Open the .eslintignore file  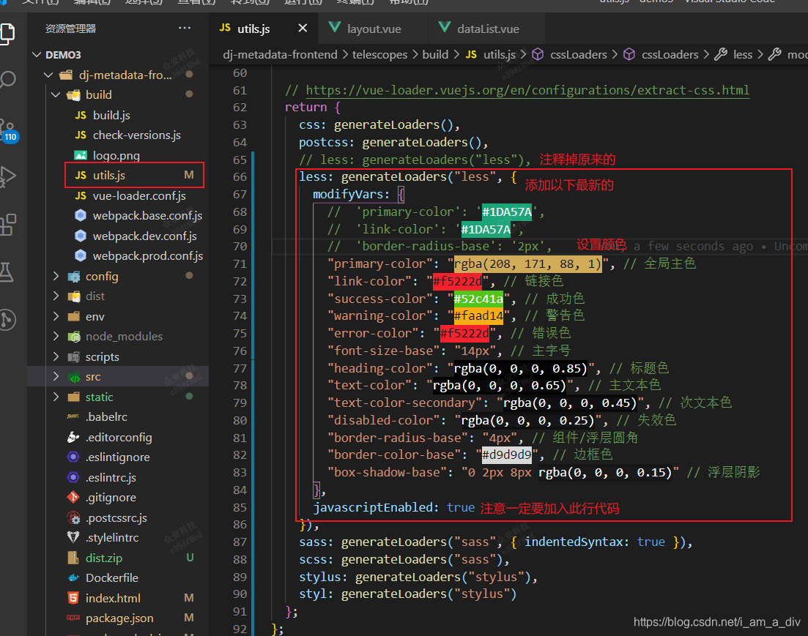(117, 457)
